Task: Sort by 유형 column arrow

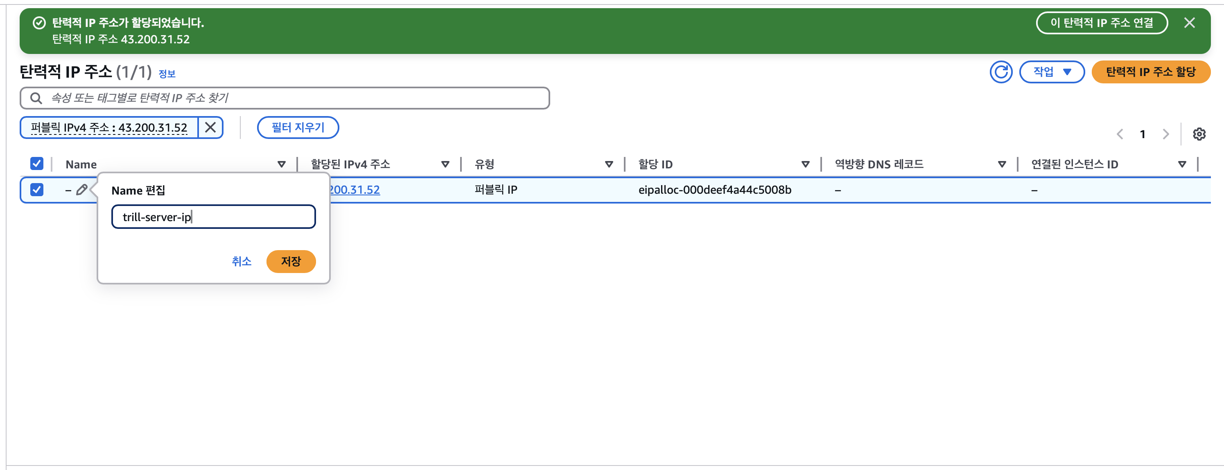Action: [609, 164]
